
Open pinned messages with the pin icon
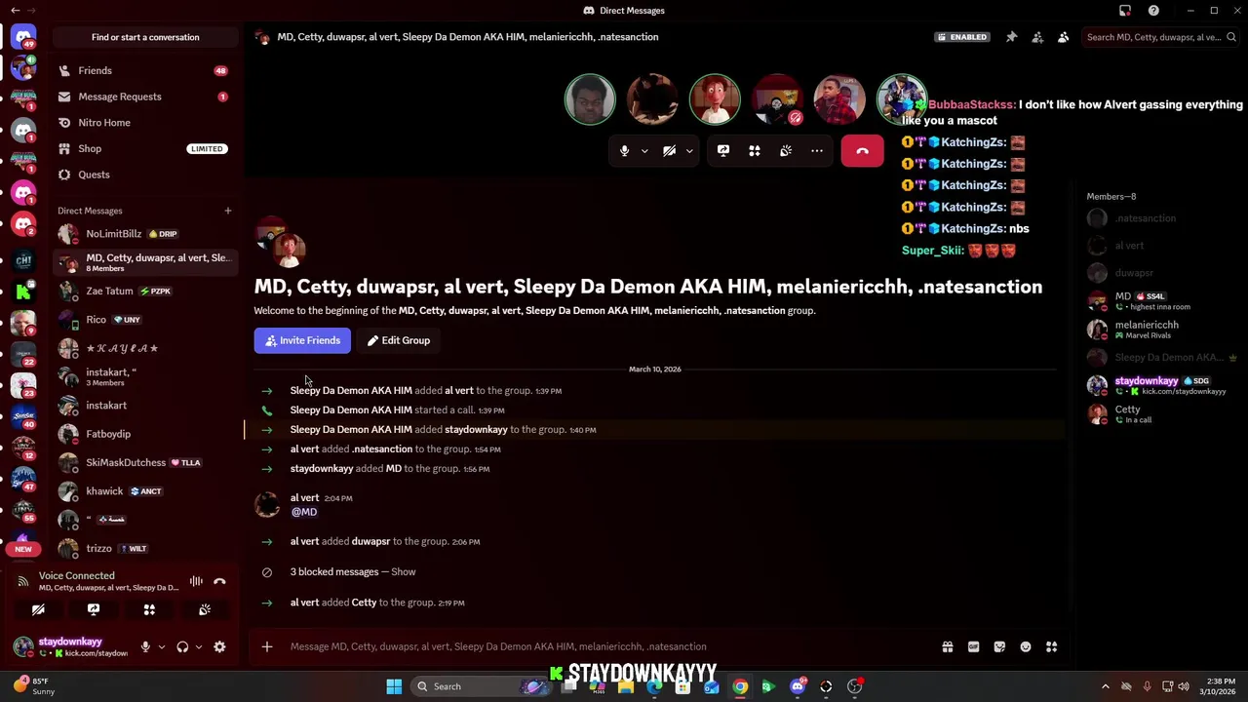(1011, 37)
